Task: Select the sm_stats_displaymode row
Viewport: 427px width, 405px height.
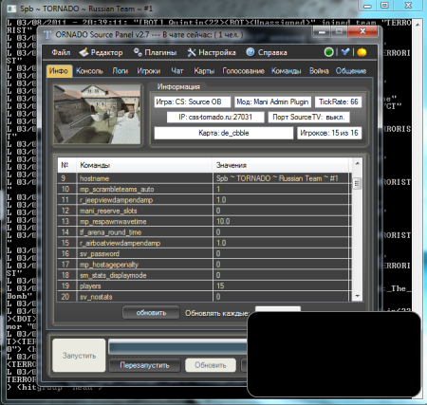Action: (x=204, y=275)
